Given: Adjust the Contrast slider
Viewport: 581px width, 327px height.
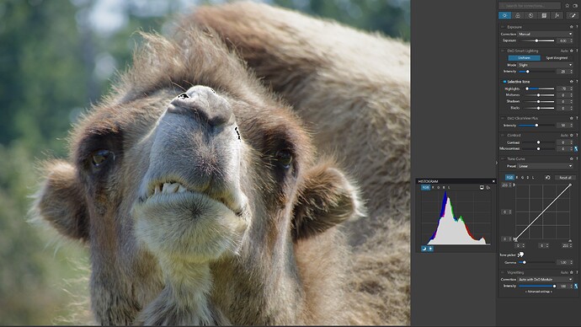Looking at the screenshot, I should pos(538,142).
